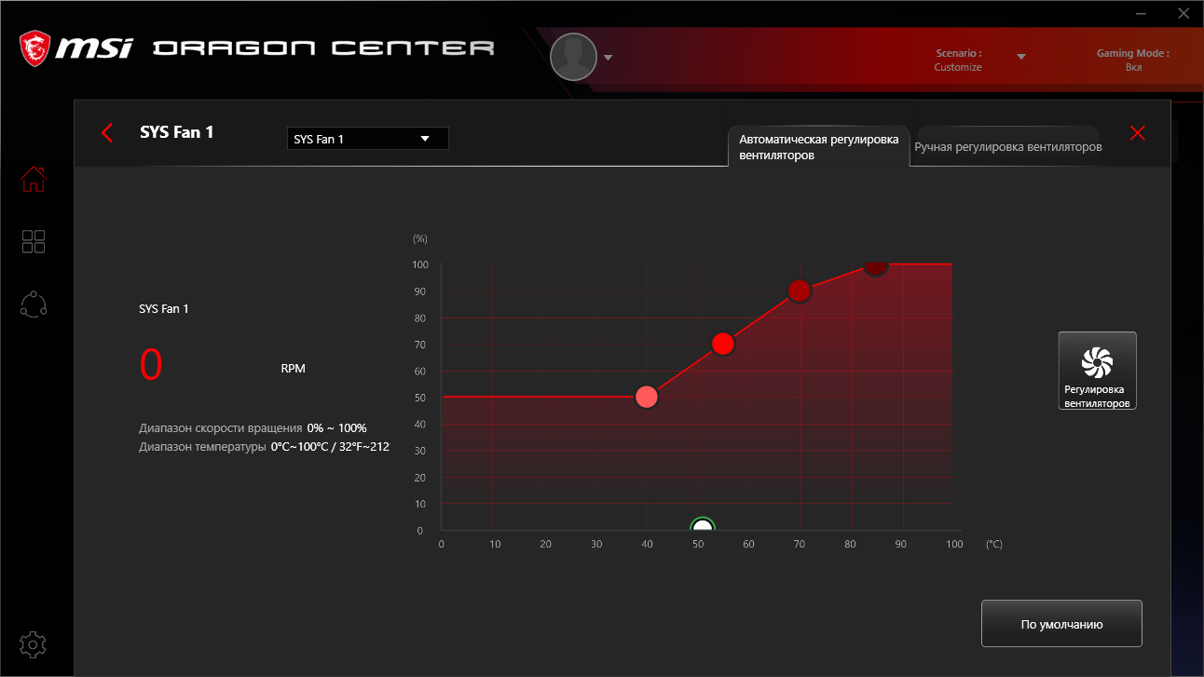
Task: Click the Регулировка вентиляторов fan button
Action: click(x=1097, y=371)
